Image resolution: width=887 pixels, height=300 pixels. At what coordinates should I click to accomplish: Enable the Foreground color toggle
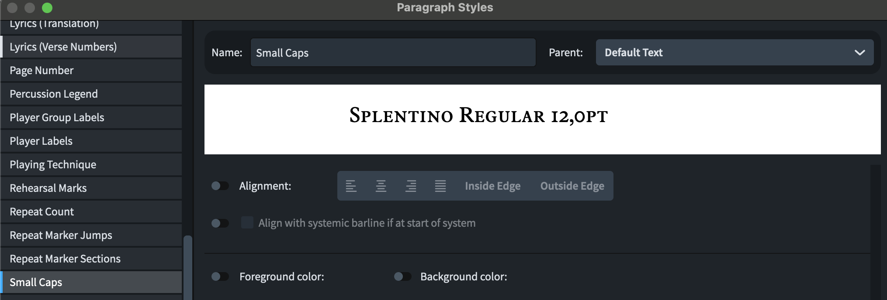point(220,276)
